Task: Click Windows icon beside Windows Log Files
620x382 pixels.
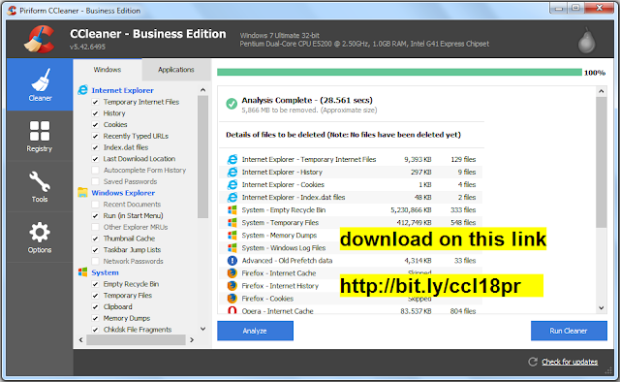Action: 232,248
